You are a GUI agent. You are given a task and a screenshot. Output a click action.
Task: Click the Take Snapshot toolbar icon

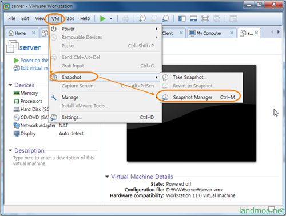point(142,18)
